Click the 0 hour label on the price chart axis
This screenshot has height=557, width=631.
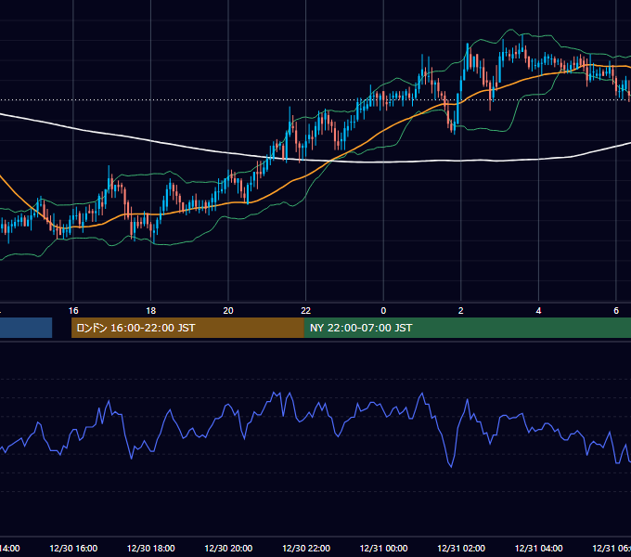[x=383, y=311]
